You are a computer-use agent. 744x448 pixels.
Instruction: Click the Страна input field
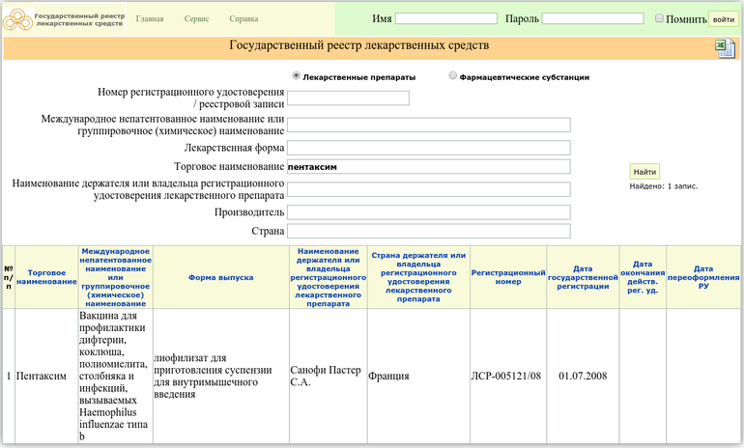428,231
